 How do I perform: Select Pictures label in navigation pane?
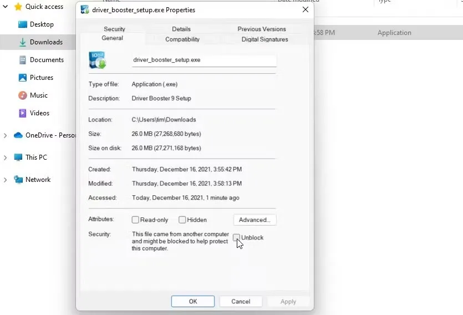pos(42,77)
